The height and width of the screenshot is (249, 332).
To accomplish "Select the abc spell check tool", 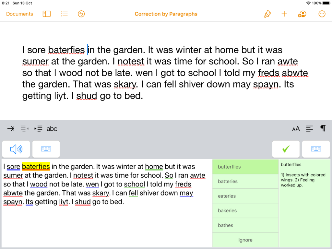I will [52, 128].
